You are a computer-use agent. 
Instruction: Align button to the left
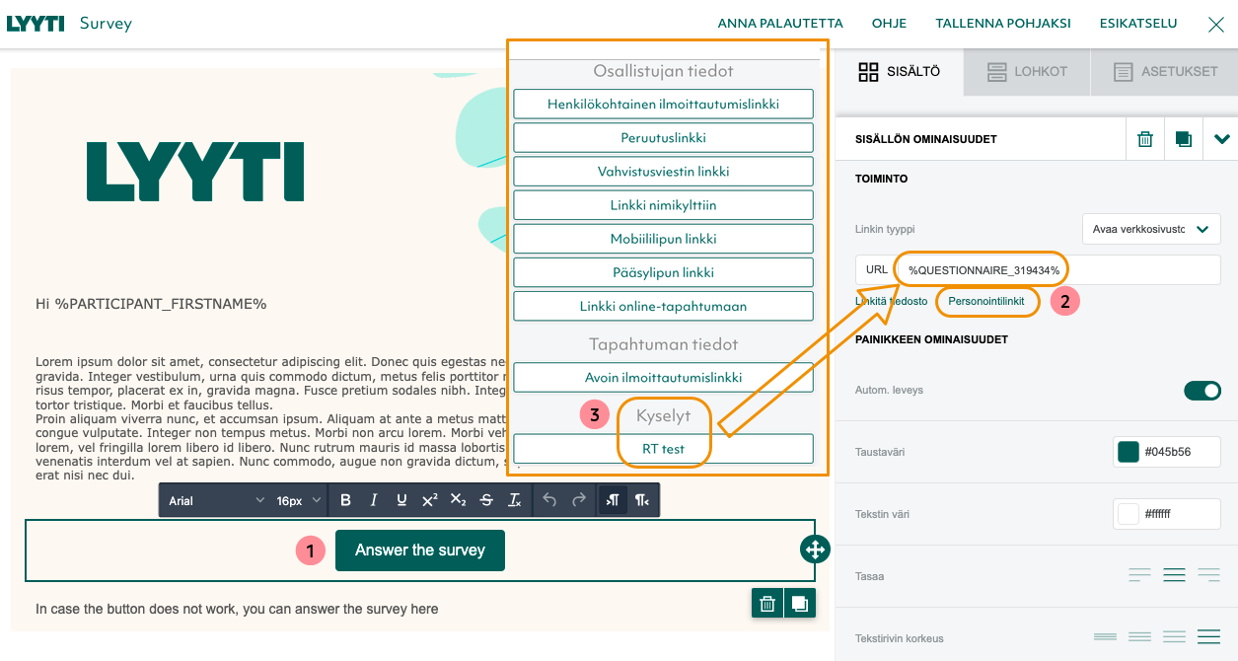click(1139, 575)
